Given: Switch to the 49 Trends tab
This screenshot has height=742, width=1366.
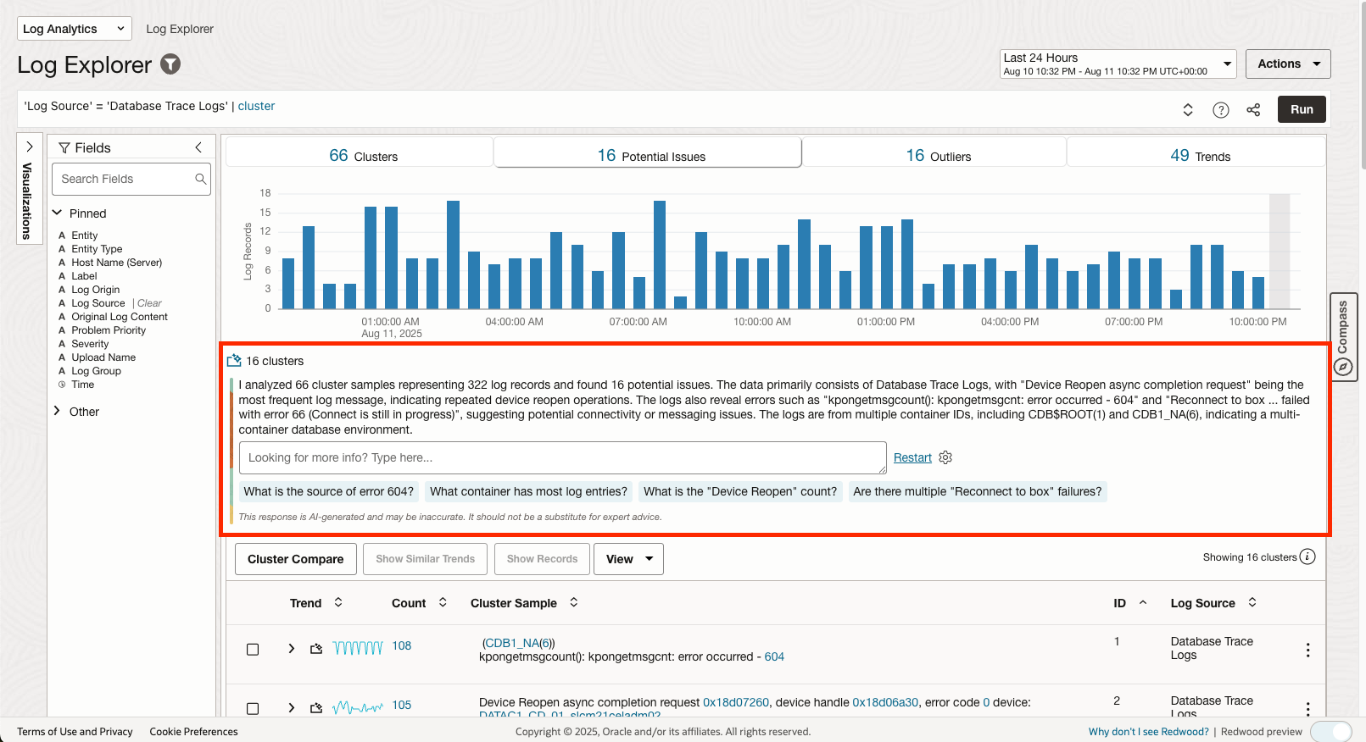Looking at the screenshot, I should pyautogui.click(x=1197, y=153).
